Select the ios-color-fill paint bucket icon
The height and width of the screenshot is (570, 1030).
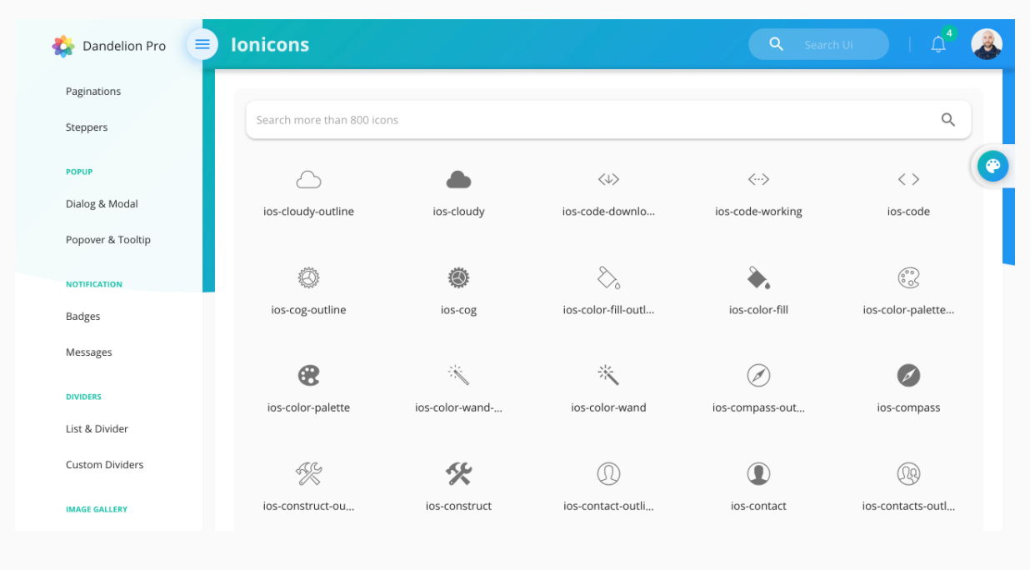(x=758, y=278)
